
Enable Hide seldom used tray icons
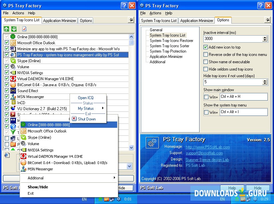(x=206, y=69)
